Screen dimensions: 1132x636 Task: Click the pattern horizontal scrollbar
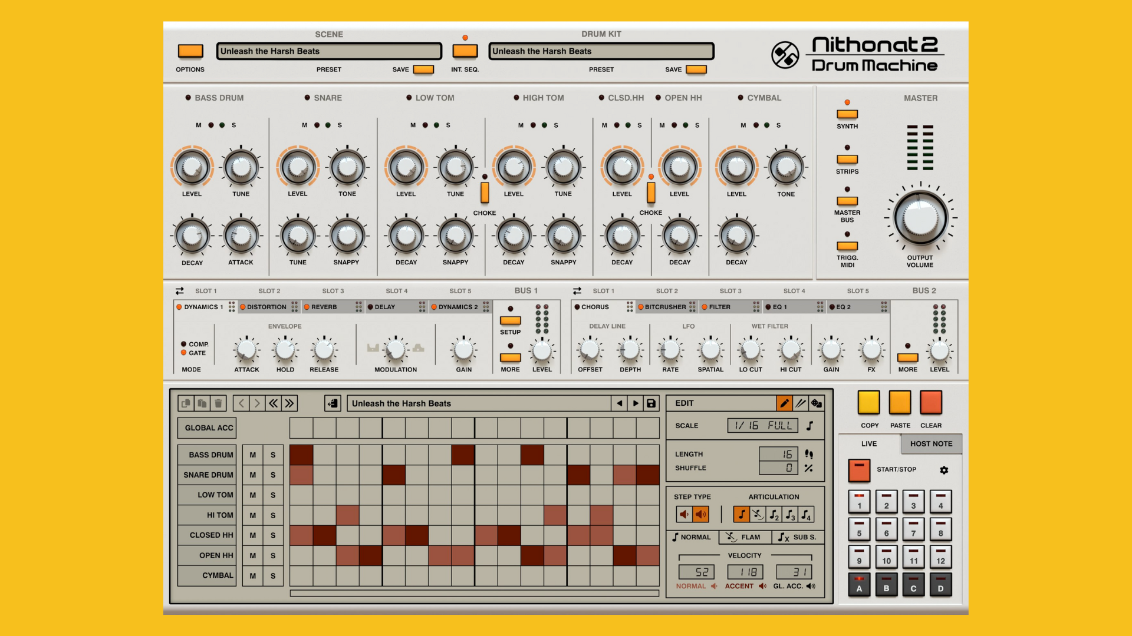[x=475, y=593]
